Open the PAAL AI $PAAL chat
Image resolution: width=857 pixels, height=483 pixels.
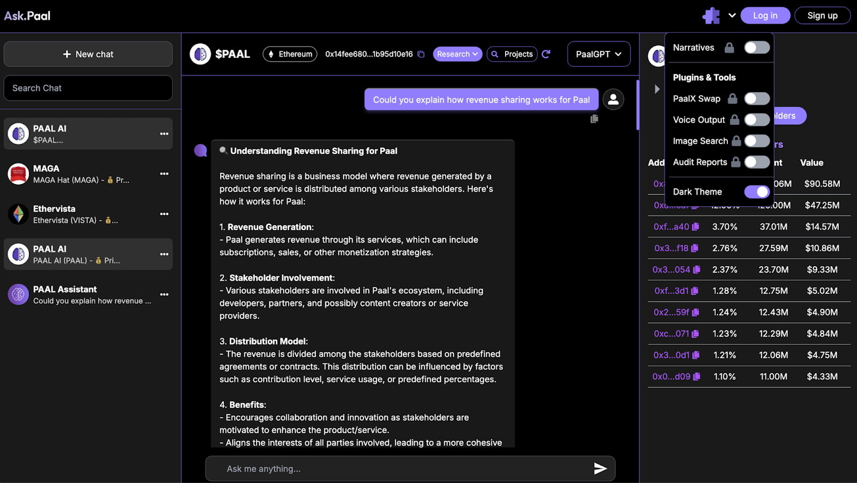(88, 133)
